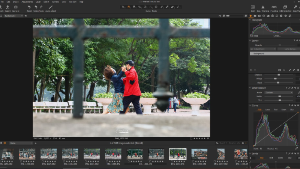Screen dimensions: 300x169
Task: Collapse the Curve panel
Action: tap(250, 106)
